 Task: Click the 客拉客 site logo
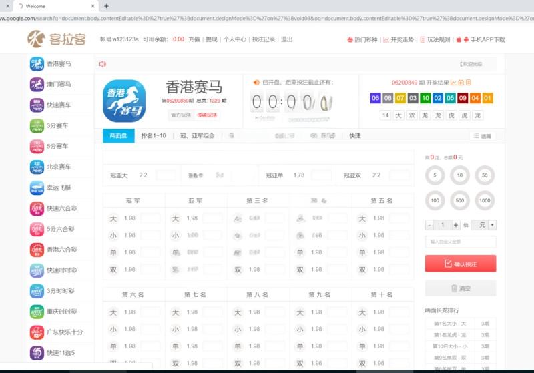pos(57,39)
